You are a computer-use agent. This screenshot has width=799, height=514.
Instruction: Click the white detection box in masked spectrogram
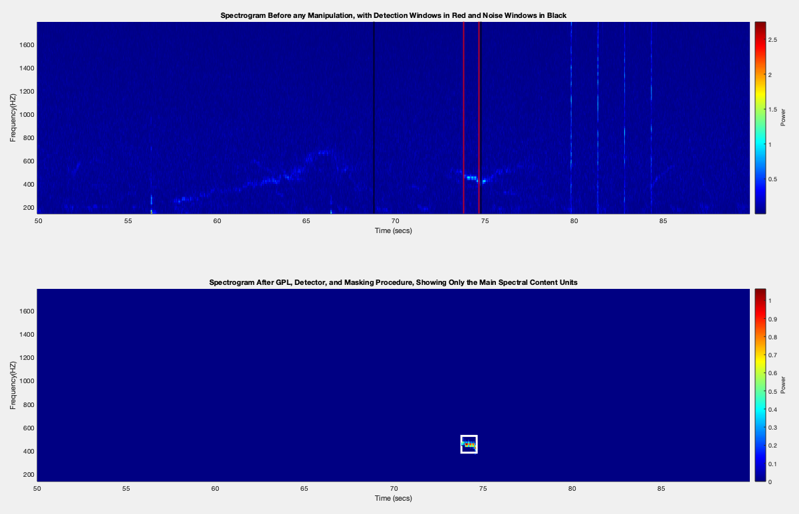(x=469, y=444)
